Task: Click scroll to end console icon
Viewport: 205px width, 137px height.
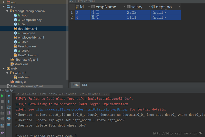Action: pos(9,113)
